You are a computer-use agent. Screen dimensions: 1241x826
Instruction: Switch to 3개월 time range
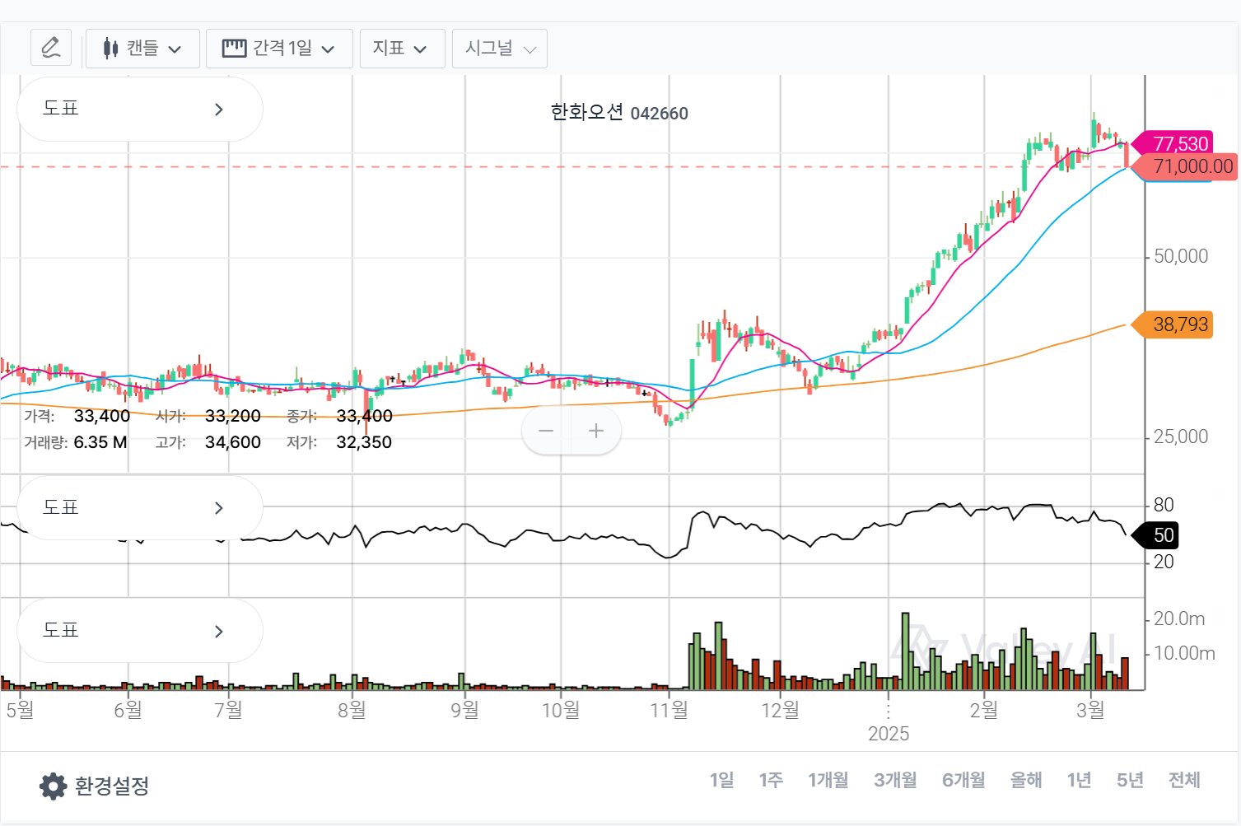[895, 780]
